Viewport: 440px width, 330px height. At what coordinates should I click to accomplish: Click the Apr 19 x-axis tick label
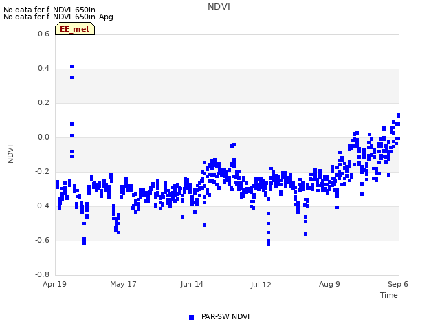(x=54, y=284)
